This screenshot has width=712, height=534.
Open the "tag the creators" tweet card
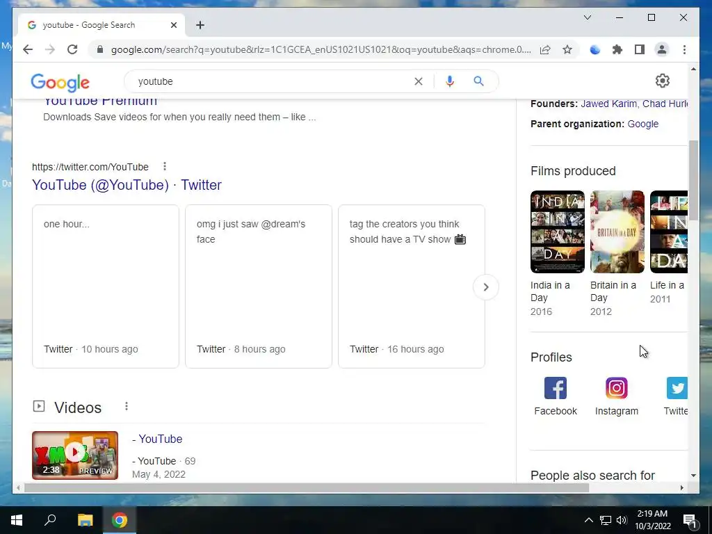(x=412, y=286)
